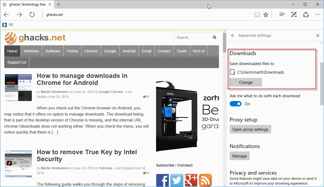The width and height of the screenshot is (324, 187).
Task: Toggle 'Ask me what to do with each download'
Action: click(x=236, y=104)
